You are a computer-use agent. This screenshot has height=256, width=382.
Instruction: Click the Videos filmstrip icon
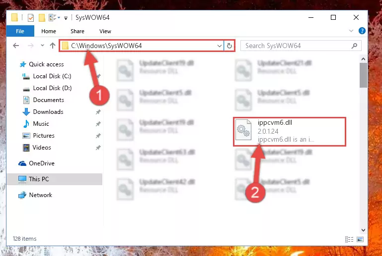[x=26, y=148]
